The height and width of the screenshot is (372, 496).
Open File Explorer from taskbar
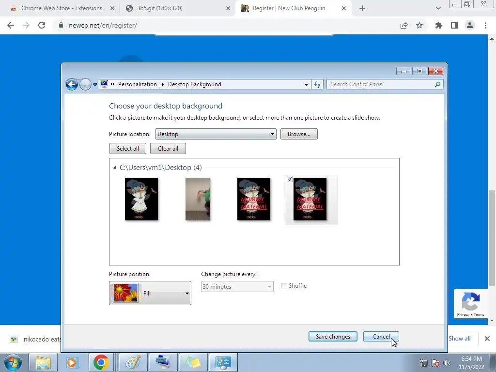click(x=43, y=362)
